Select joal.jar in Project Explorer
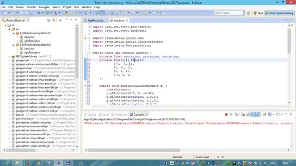Viewport: 296px width, 166px height. (x=20, y=115)
